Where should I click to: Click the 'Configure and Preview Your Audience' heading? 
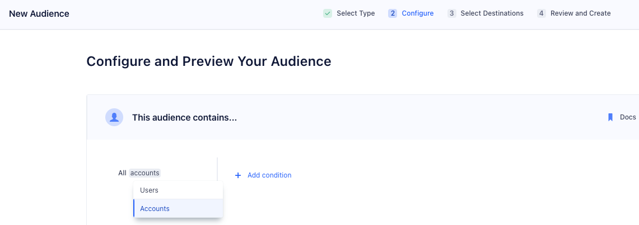tap(209, 61)
